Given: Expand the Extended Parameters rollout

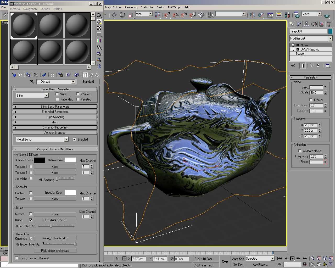Looking at the screenshot, I should (x=55, y=112).
